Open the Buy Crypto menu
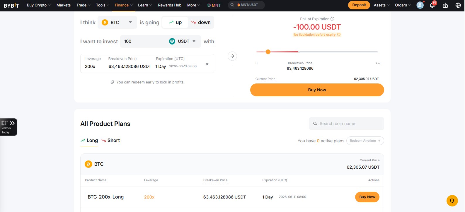The image size is (465, 212). tap(39, 5)
